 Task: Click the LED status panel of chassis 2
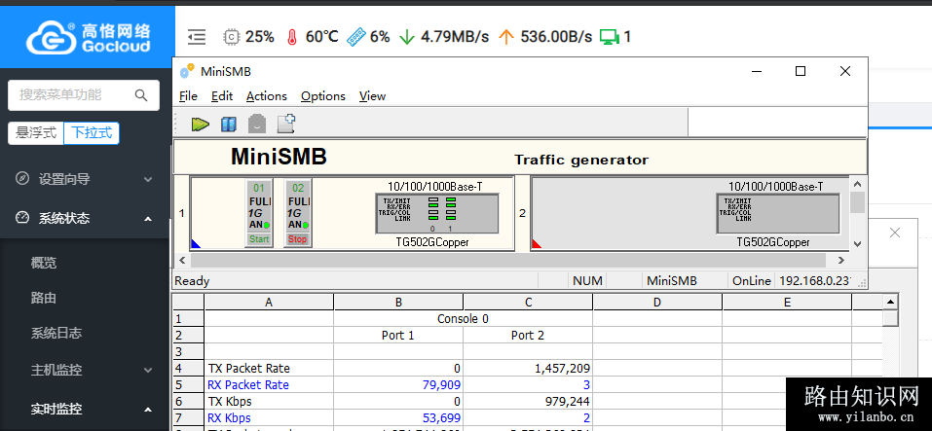pyautogui.click(x=778, y=213)
